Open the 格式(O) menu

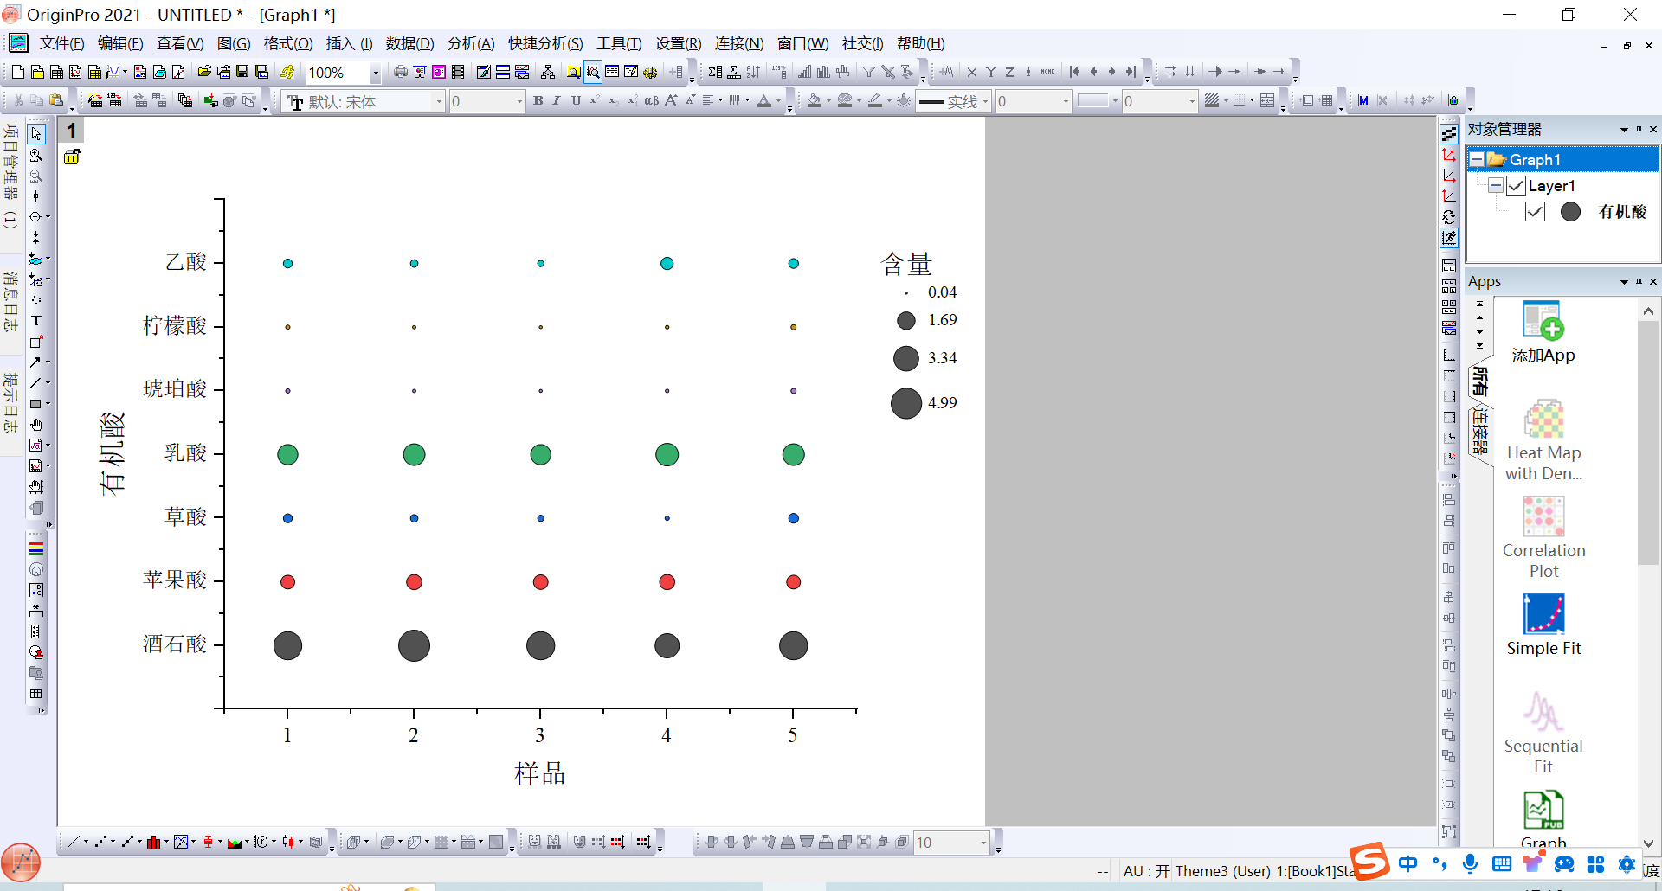coord(287,43)
